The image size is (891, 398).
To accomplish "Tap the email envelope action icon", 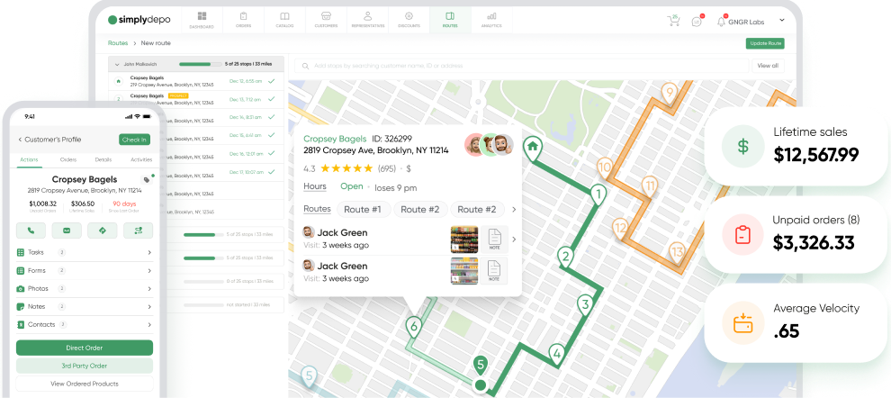I will click(x=67, y=231).
